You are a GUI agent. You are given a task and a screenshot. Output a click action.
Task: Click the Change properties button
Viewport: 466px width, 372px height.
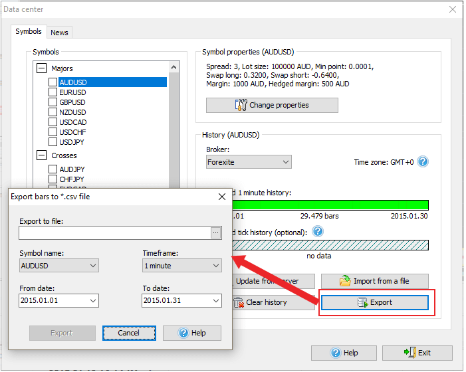click(x=272, y=105)
